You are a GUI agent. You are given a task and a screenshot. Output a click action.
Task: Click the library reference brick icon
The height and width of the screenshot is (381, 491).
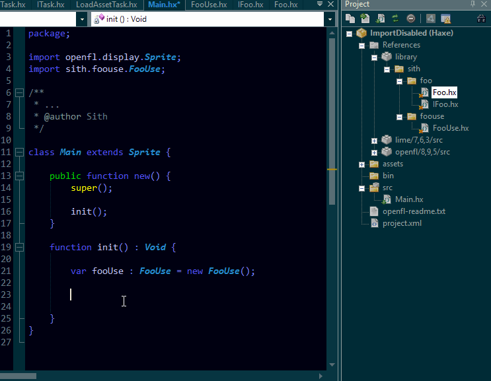(387, 57)
